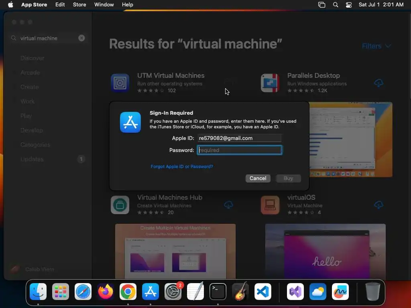Download Parallels Desktop with cloud icon

tap(378, 83)
